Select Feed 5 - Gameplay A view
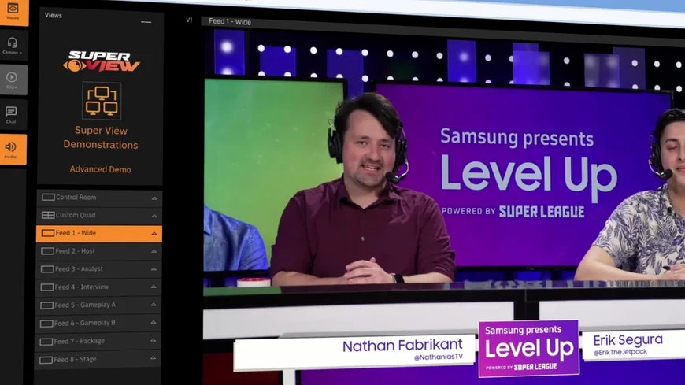This screenshot has width=685, height=385. (98, 305)
